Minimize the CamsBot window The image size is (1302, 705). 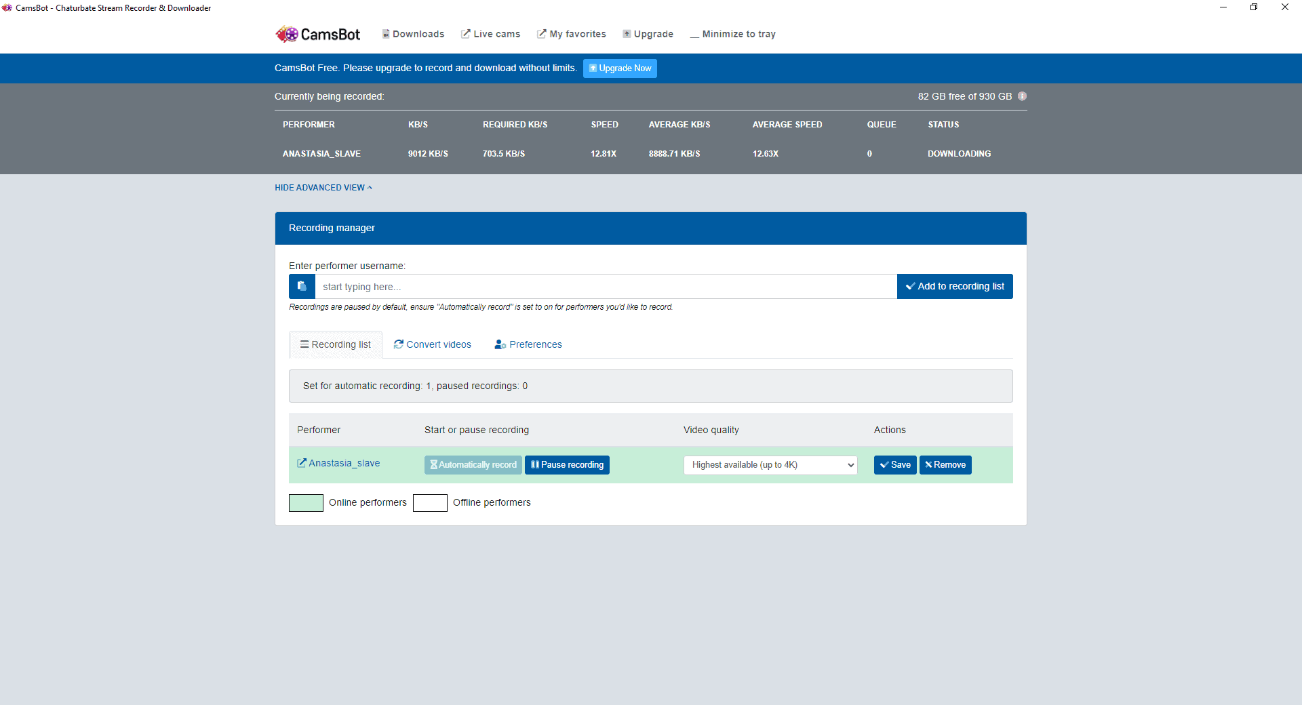point(1223,7)
